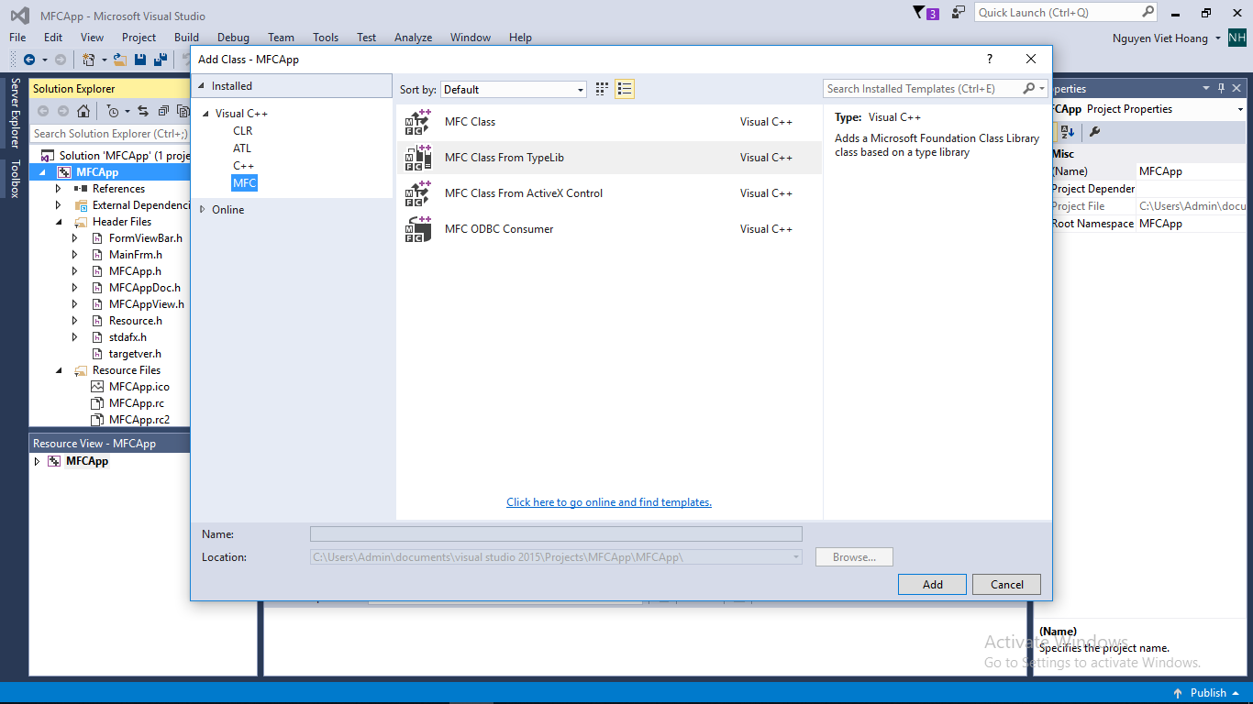Click the alphabetical sort icon in Properties
Screen dimensions: 1253x704
[x=1068, y=132]
